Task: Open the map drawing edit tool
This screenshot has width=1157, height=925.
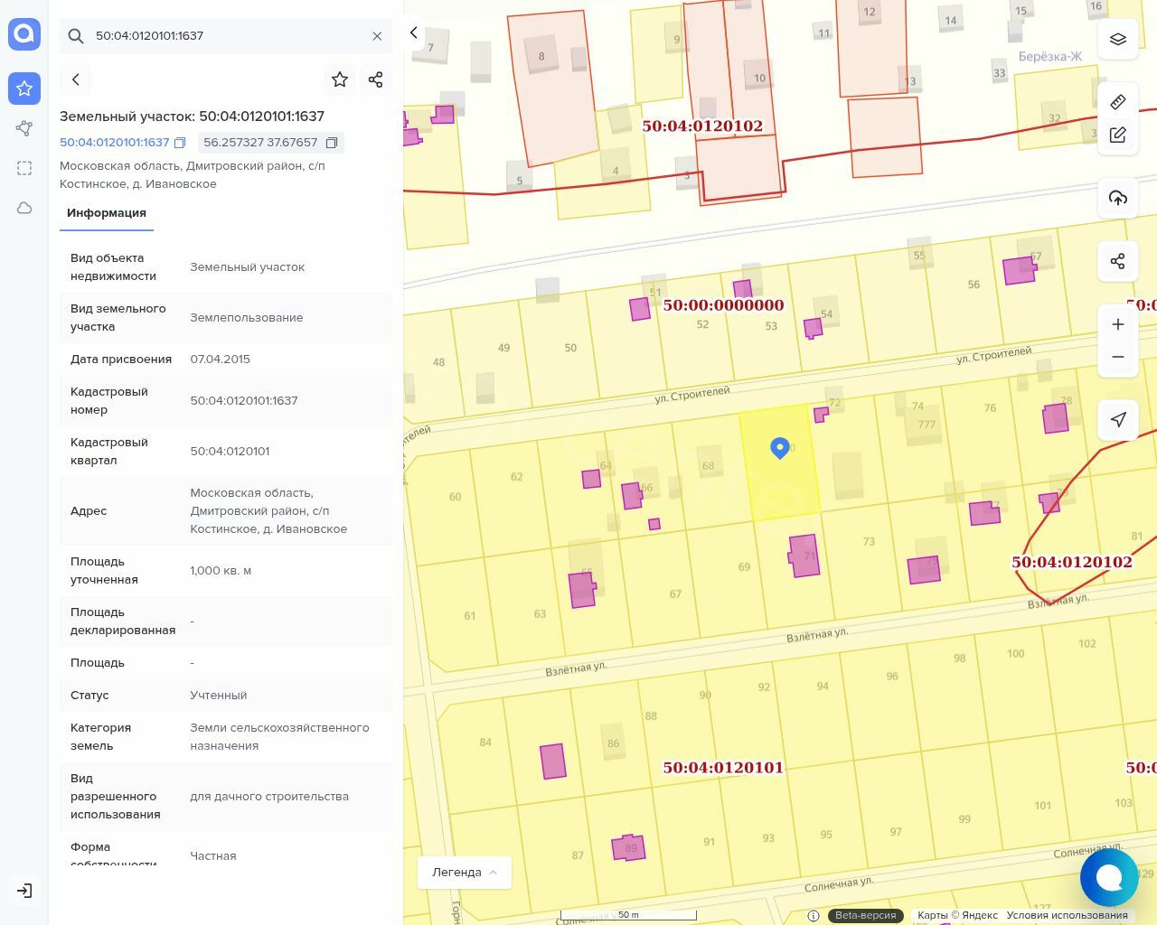Action: [1117, 135]
